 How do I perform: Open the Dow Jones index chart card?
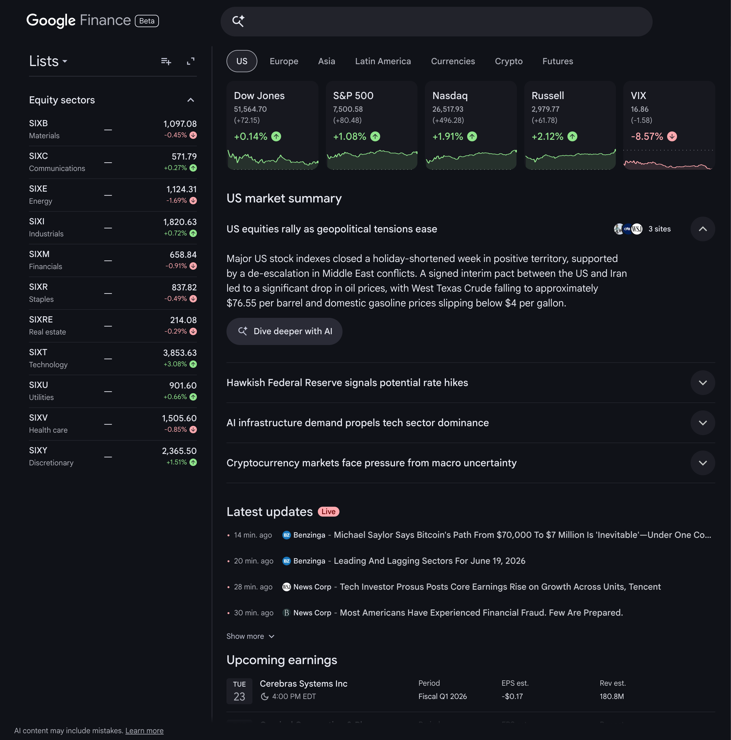click(x=272, y=125)
